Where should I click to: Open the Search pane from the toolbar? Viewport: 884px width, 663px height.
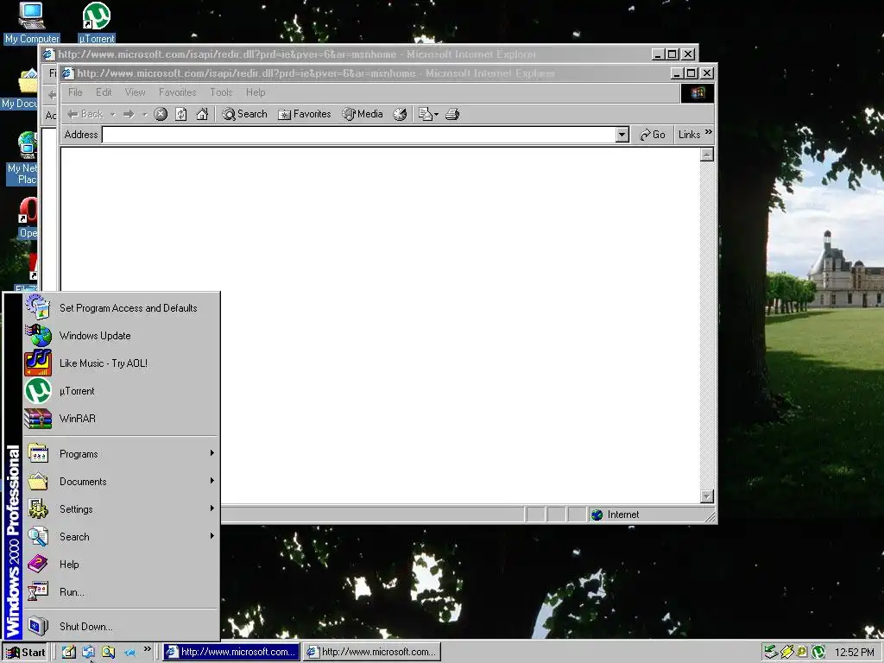pos(244,114)
